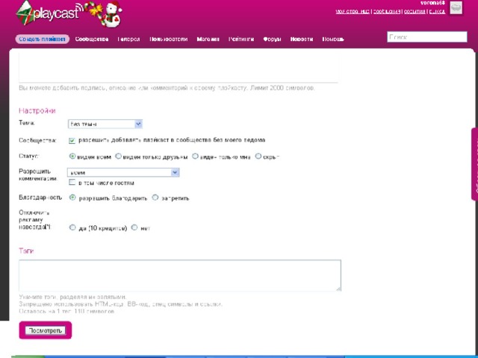478x358 pixels.
Task: Click the 'Поиск' search field
Action: pos(427,37)
